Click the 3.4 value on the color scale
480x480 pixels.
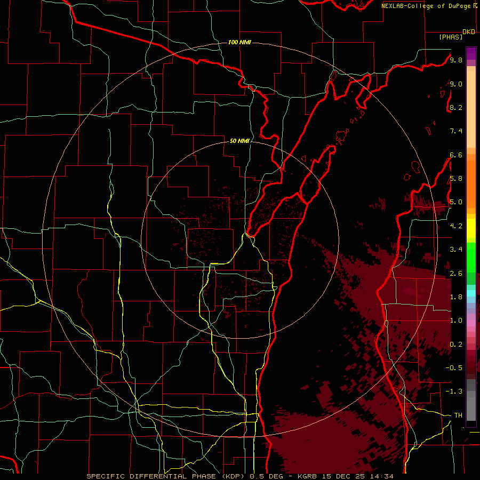456,250
